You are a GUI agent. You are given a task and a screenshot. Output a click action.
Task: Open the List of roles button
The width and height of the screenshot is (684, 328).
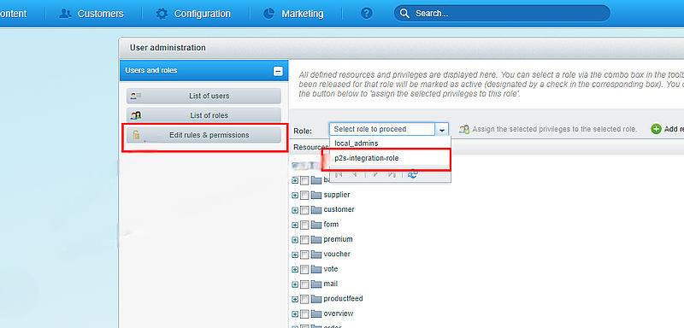pyautogui.click(x=203, y=115)
